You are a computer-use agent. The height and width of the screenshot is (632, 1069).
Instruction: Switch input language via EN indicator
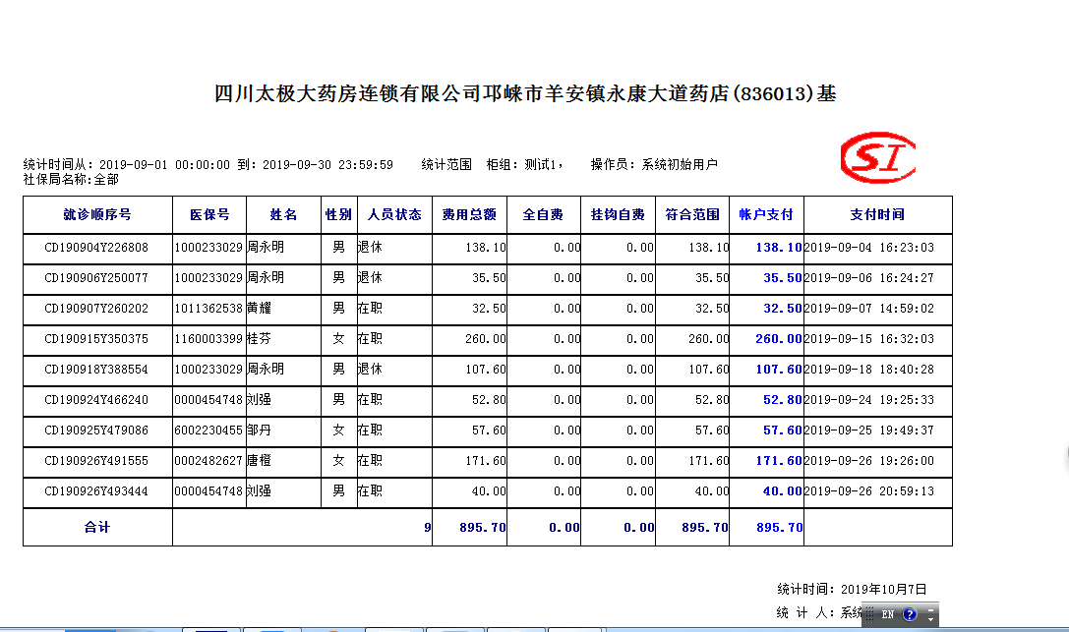point(888,614)
